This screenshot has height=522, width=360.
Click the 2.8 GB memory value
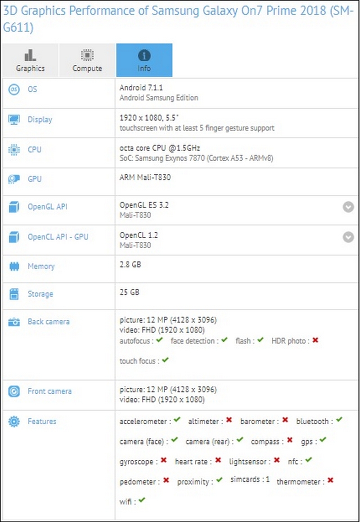coord(130,265)
